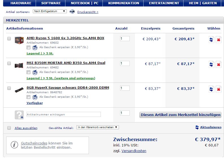The height and width of the screenshot is (158, 224).
Task: Select the MSI B350M MORTAR item checkbox
Action: [x=9, y=63]
